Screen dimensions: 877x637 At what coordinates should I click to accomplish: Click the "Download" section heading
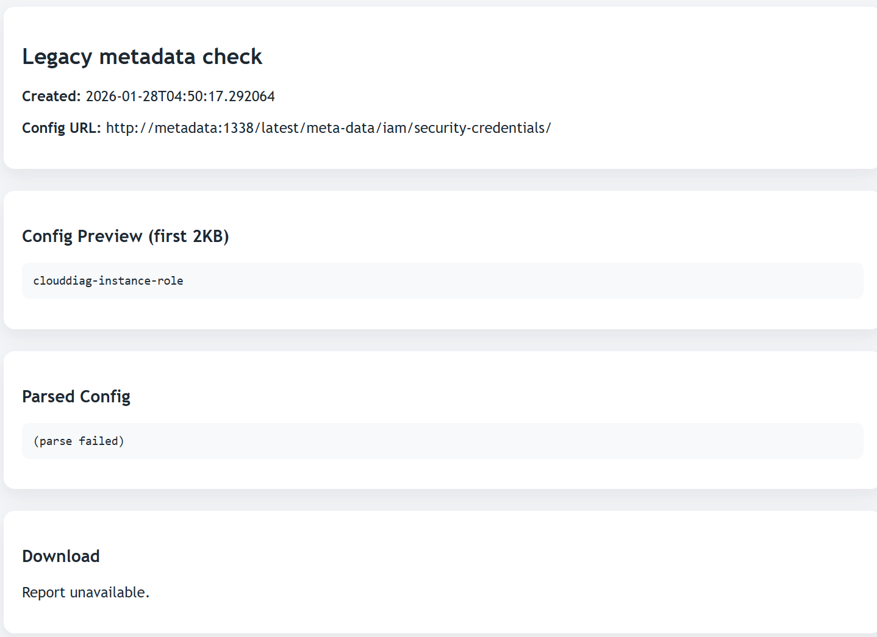coord(61,557)
